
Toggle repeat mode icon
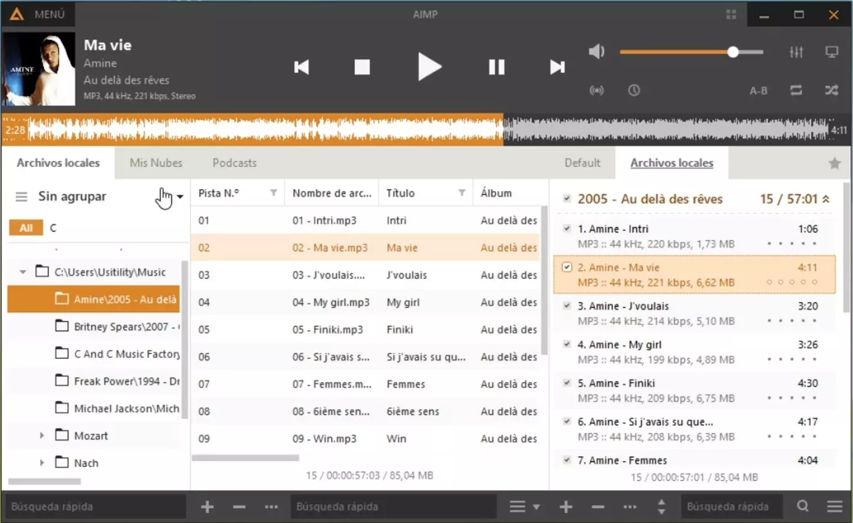tap(796, 90)
